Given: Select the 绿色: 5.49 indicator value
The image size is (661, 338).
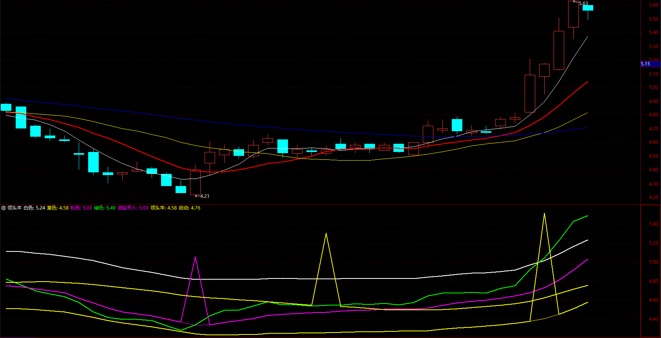Looking at the screenshot, I should pos(105,208).
